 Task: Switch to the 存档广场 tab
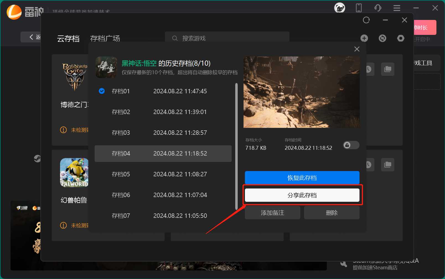tap(105, 38)
